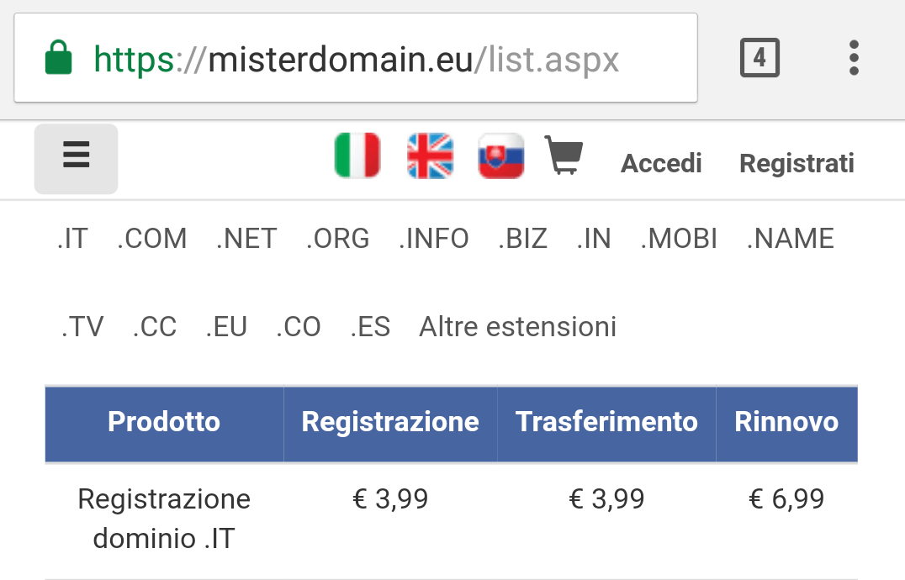
Task: Show .ORG domain prices
Action: pos(337,238)
